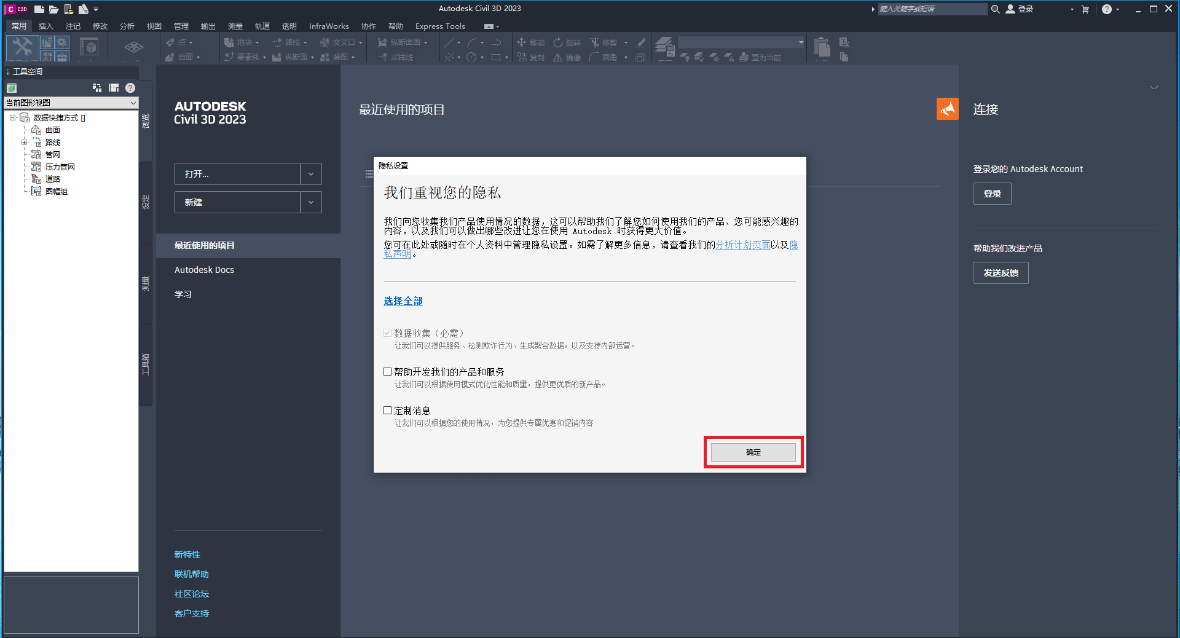Click the 选择全部 link
The height and width of the screenshot is (638, 1180).
[x=403, y=301]
